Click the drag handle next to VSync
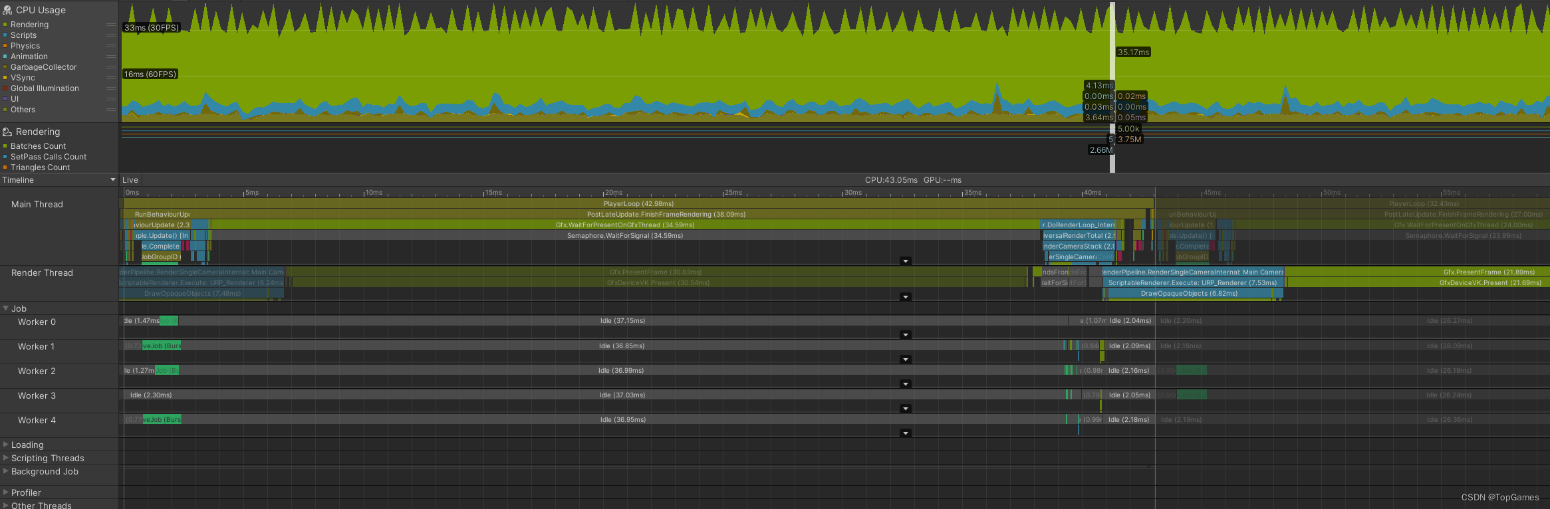 (x=111, y=78)
